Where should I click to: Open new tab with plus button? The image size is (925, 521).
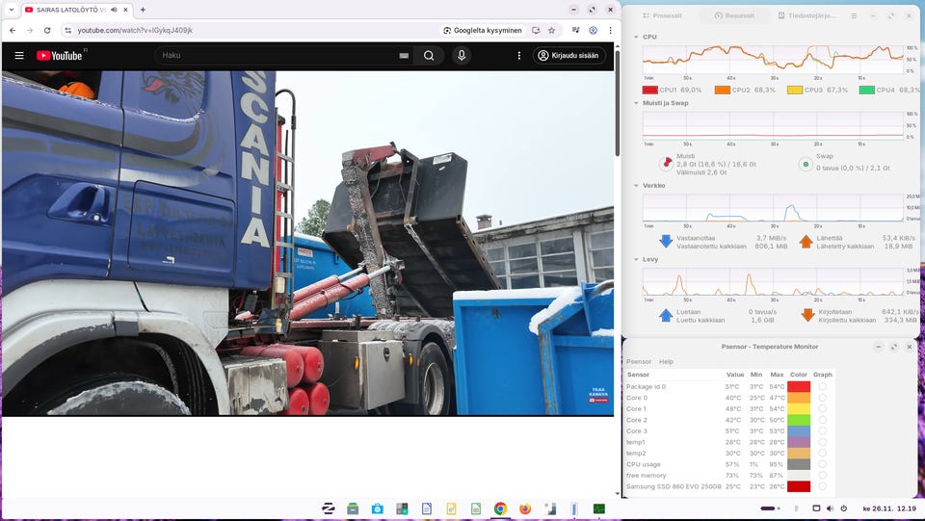point(143,10)
